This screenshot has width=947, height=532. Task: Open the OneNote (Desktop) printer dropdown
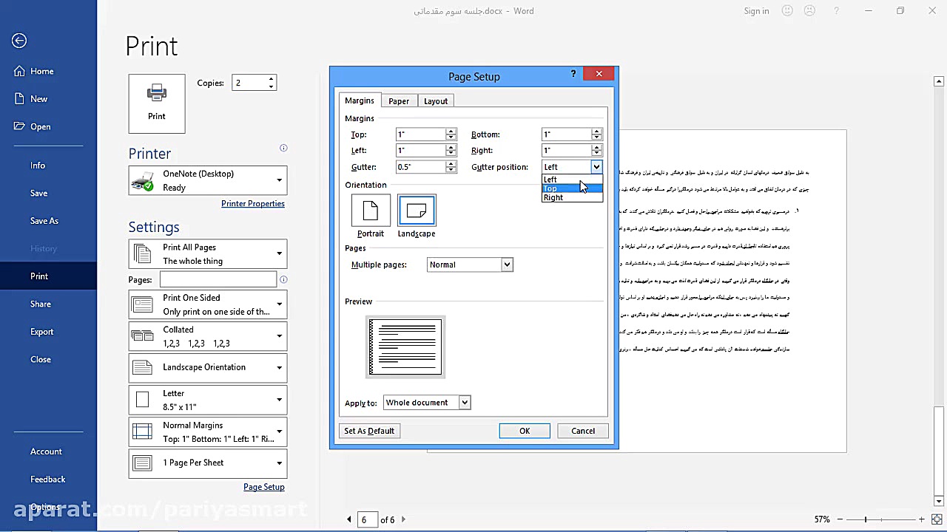pos(208,180)
